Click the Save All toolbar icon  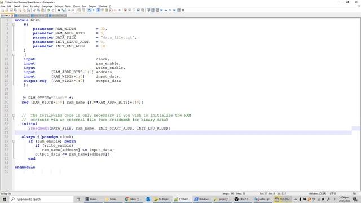tap(15, 10)
